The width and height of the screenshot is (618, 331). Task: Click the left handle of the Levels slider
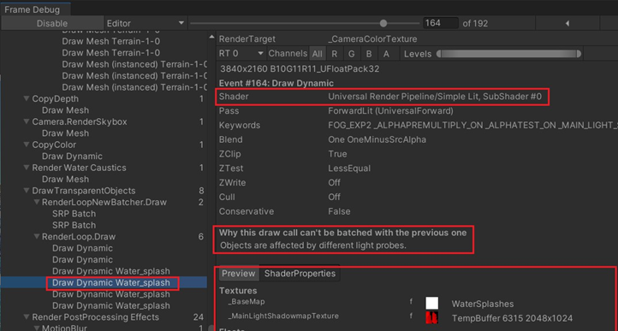438,54
